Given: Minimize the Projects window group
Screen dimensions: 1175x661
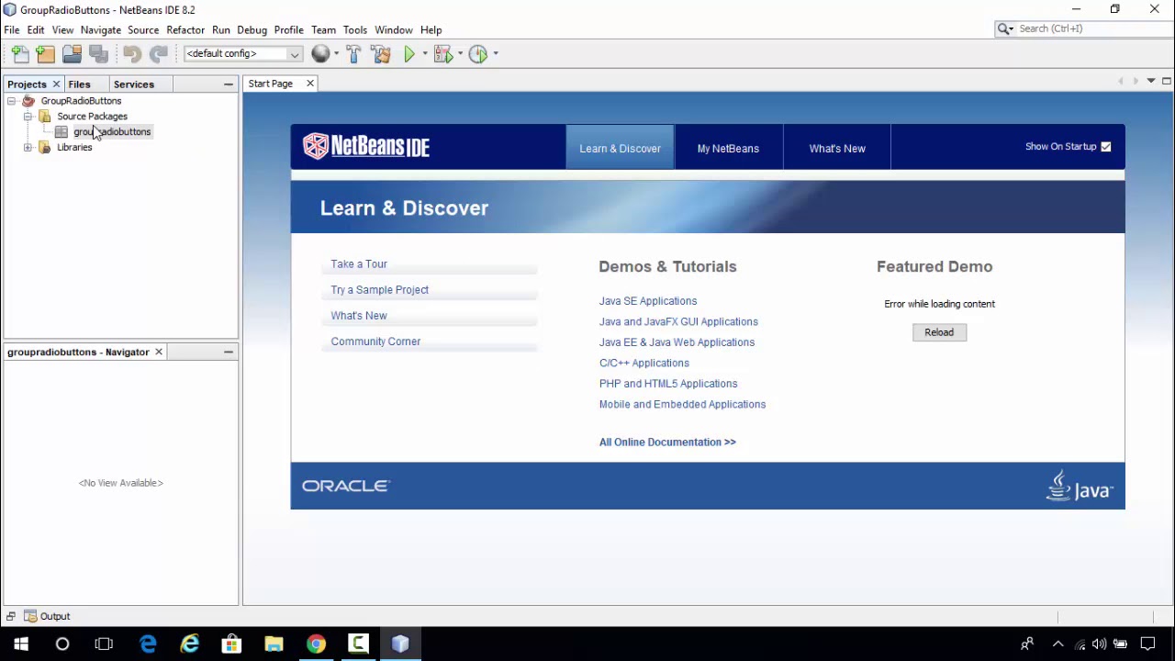Looking at the screenshot, I should click(229, 84).
